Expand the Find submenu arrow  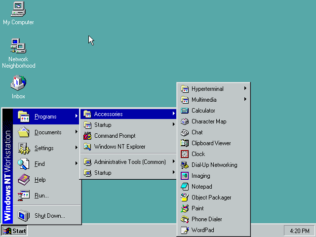pos(77,163)
